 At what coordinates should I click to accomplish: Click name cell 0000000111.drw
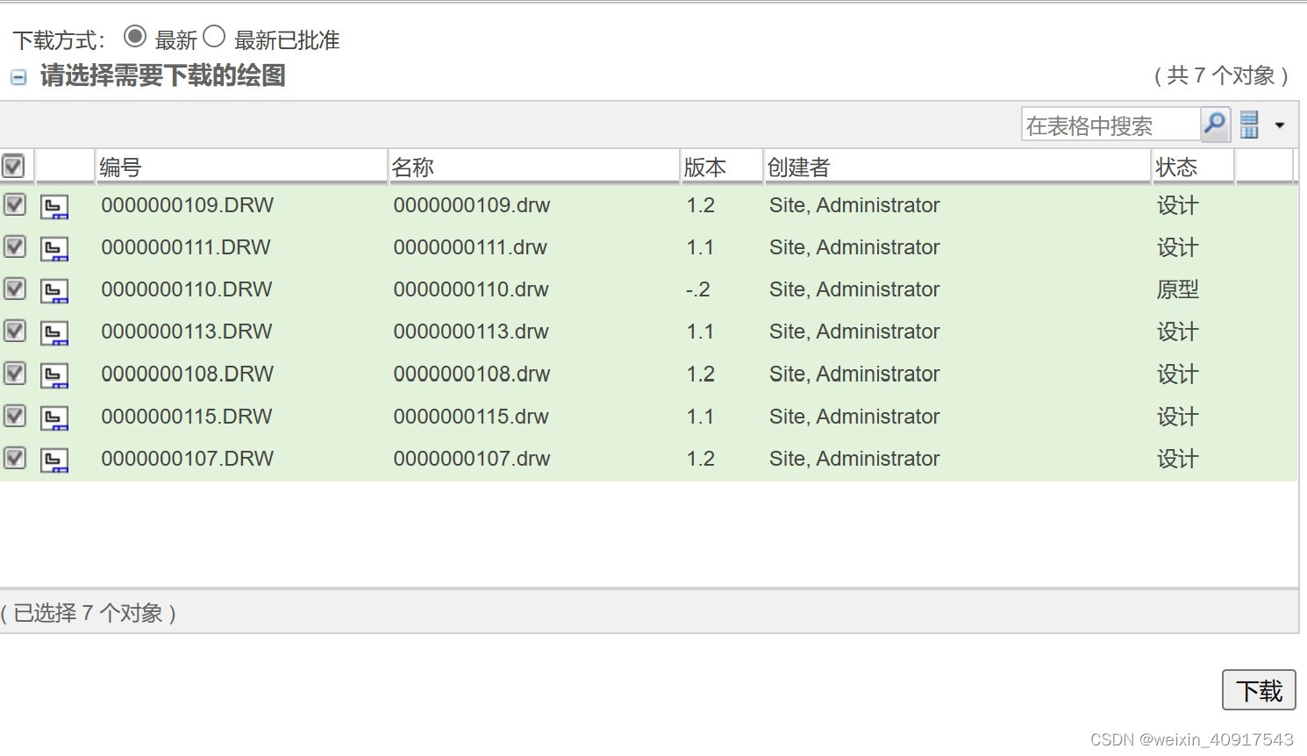pyautogui.click(x=470, y=247)
